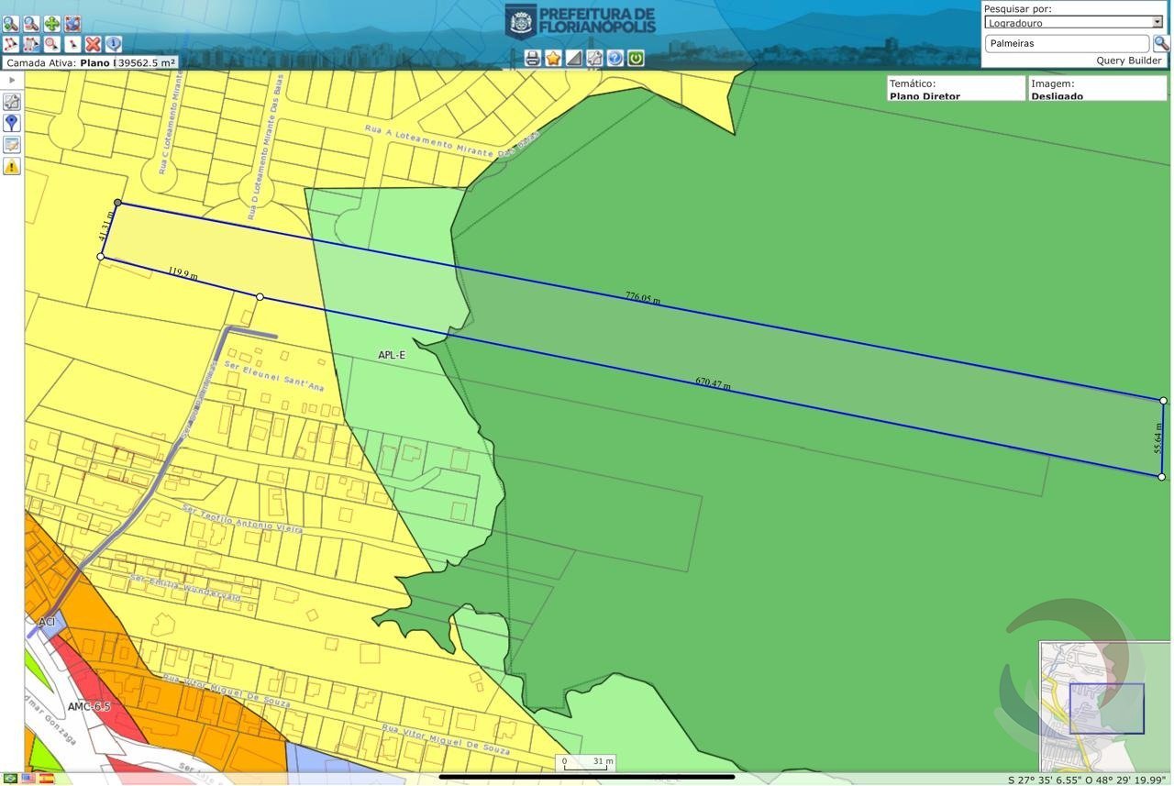This screenshot has height=786, width=1174.
Task: Click the search magnifier button beside Palmeiras
Action: click(1161, 43)
